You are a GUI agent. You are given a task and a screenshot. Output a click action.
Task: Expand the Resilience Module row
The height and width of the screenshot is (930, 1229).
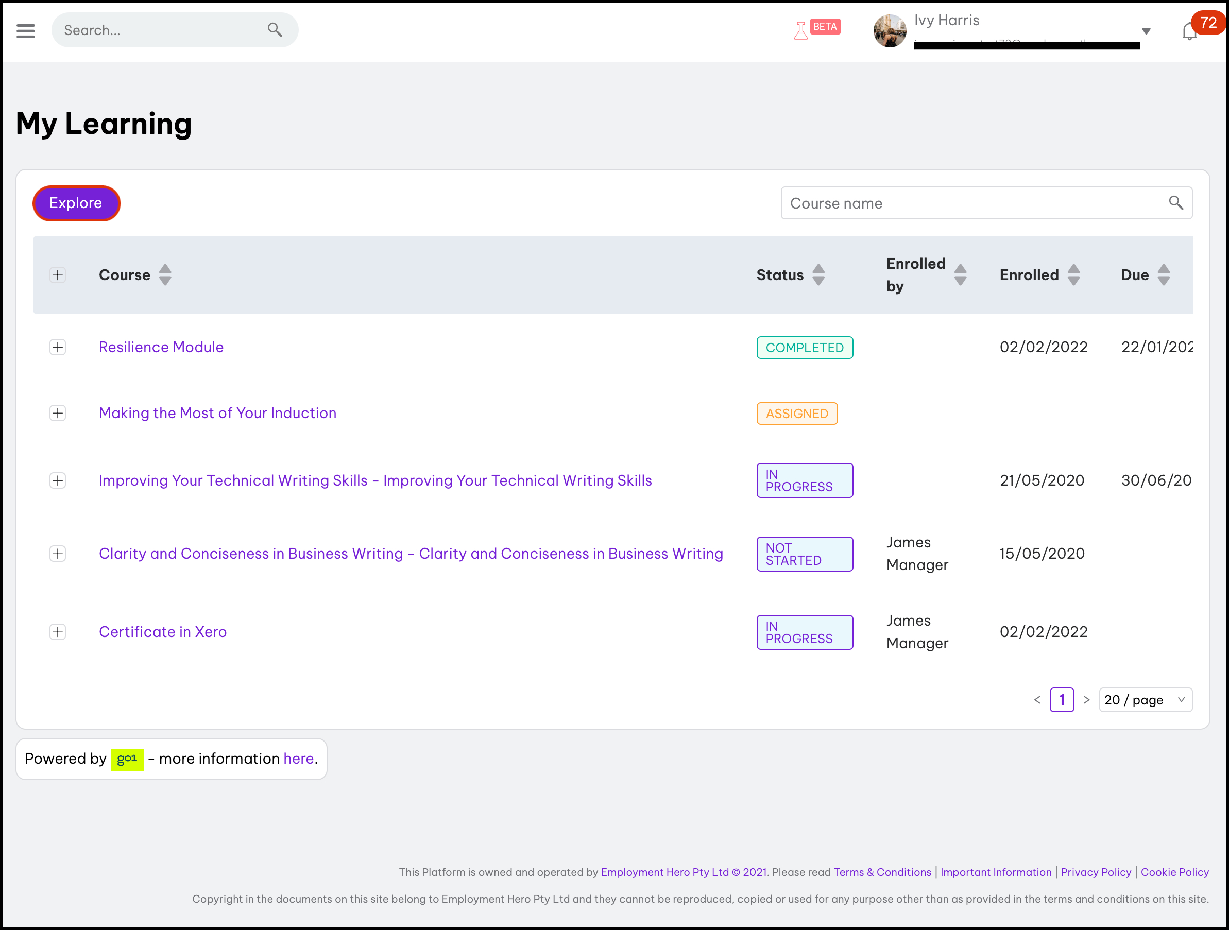[58, 347]
